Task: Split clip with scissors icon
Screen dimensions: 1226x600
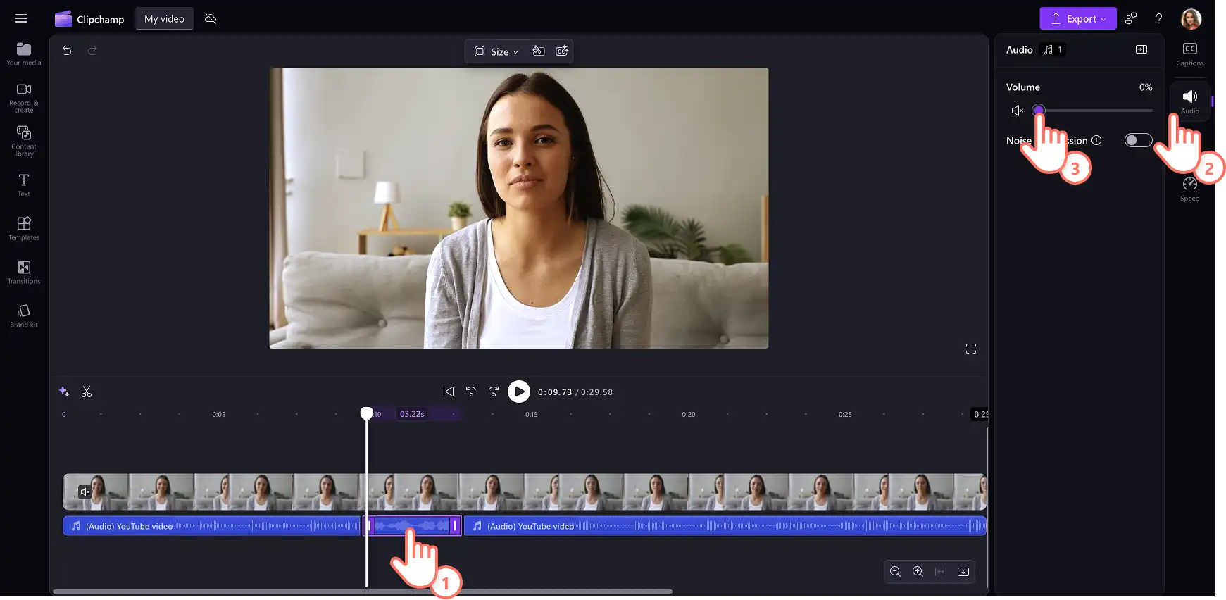Action: (87, 392)
